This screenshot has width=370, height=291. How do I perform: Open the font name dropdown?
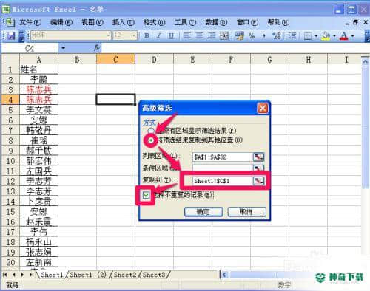pyautogui.click(x=108, y=35)
